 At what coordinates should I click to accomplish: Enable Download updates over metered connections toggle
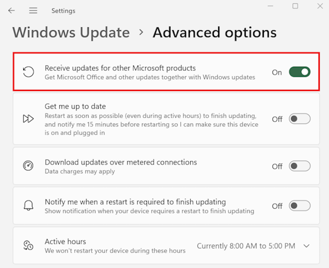tap(299, 166)
